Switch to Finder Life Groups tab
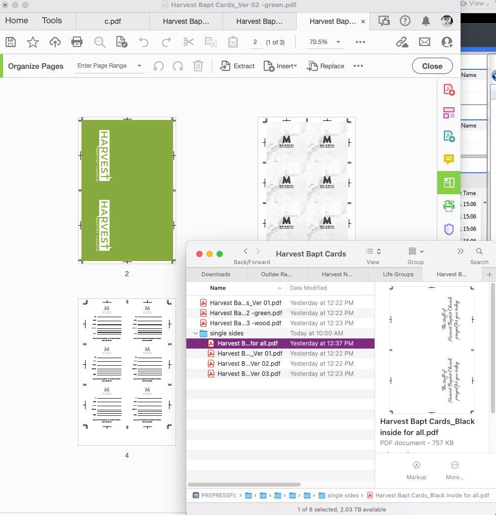 (x=398, y=274)
